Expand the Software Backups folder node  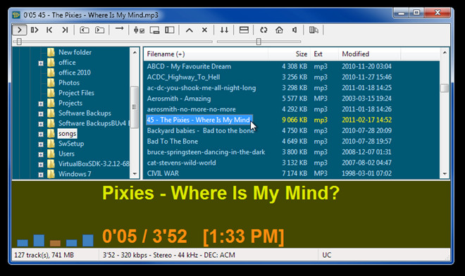click(x=41, y=114)
